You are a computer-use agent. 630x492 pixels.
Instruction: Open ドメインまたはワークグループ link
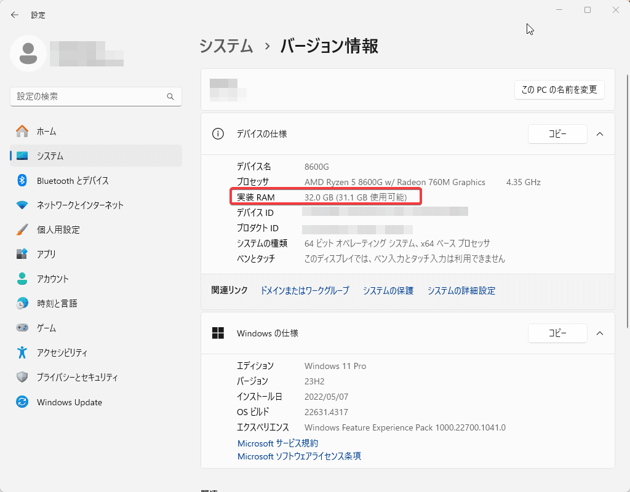(x=305, y=290)
